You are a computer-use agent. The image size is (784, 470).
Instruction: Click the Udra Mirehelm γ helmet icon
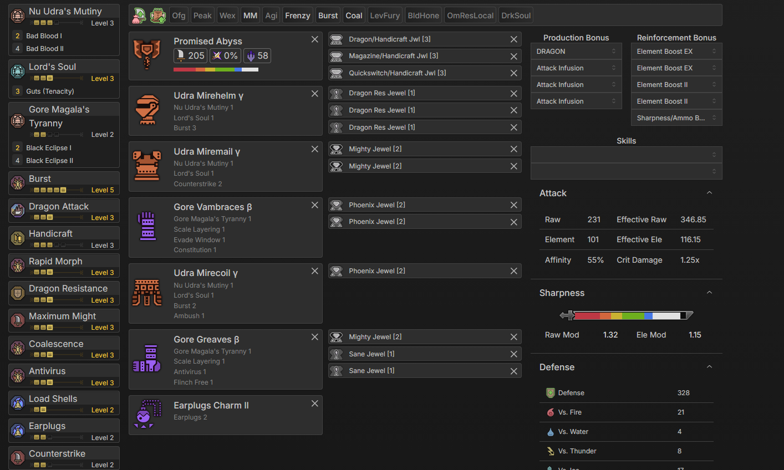click(147, 110)
